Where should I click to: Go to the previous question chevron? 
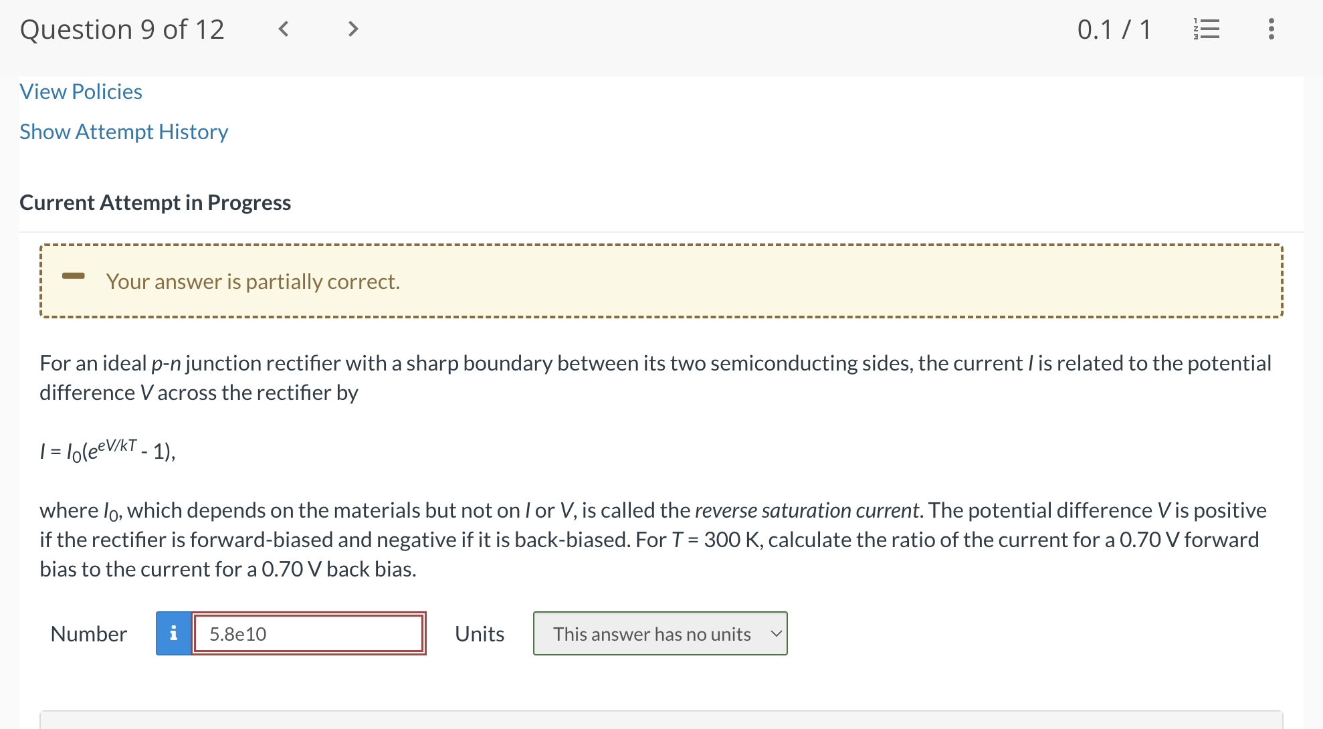click(284, 29)
